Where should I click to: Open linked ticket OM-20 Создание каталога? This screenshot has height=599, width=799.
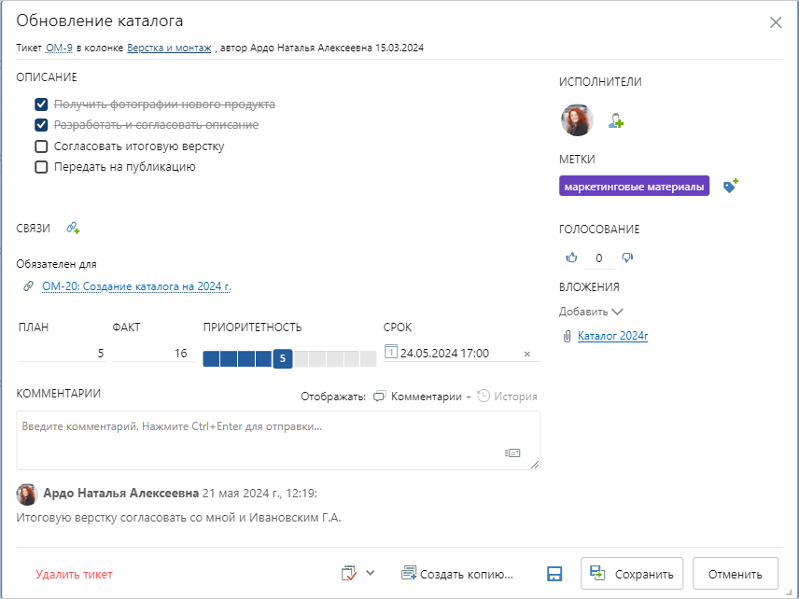pyautogui.click(x=136, y=287)
